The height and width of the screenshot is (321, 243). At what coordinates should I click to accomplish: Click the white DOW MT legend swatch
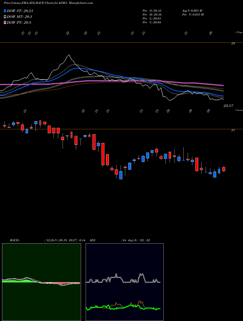[5, 17]
